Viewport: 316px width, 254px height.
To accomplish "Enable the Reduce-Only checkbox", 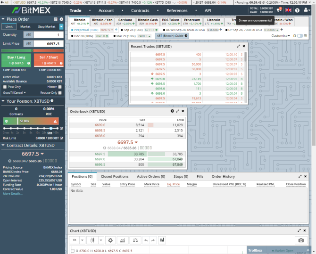I will 60,93.
